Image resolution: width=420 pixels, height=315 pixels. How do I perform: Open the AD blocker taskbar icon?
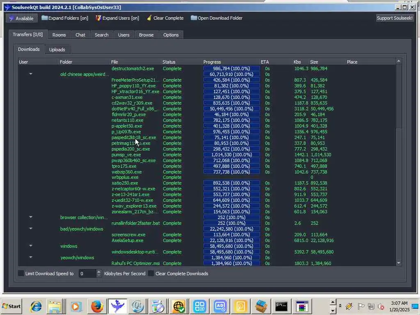point(220,306)
